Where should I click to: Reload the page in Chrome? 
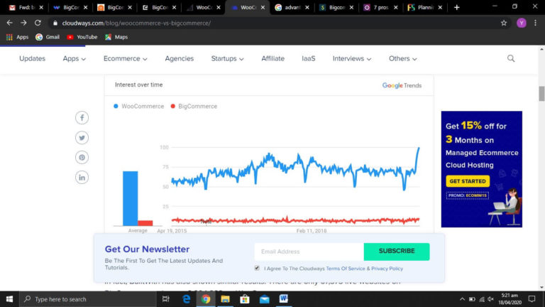tap(38, 23)
